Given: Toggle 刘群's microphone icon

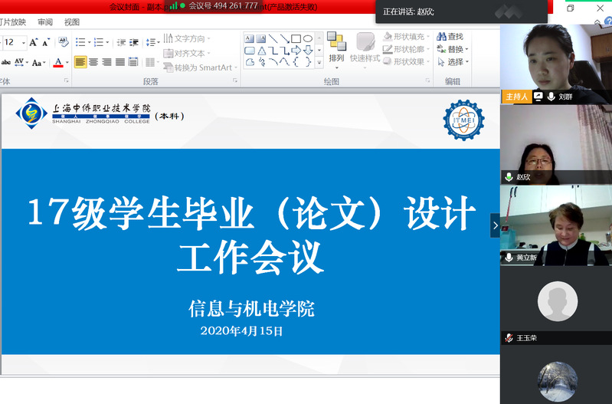Looking at the screenshot, I should coord(551,97).
